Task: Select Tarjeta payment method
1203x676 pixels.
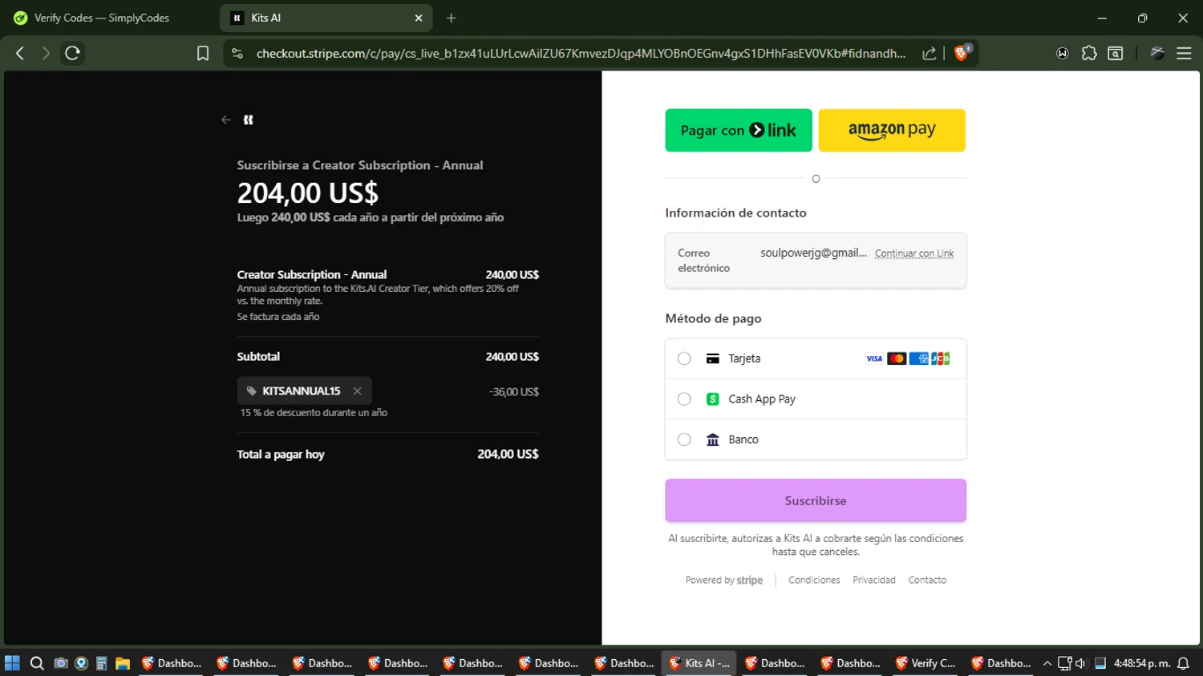Action: click(x=816, y=358)
